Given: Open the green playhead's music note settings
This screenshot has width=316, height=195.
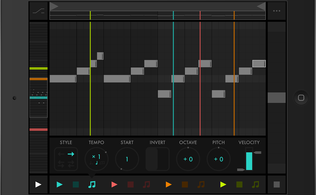Looking at the screenshot, I should 256,185.
